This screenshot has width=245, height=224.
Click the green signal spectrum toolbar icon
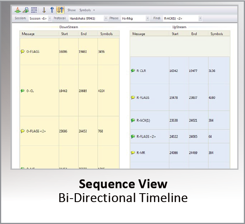pyautogui.click(x=18, y=10)
